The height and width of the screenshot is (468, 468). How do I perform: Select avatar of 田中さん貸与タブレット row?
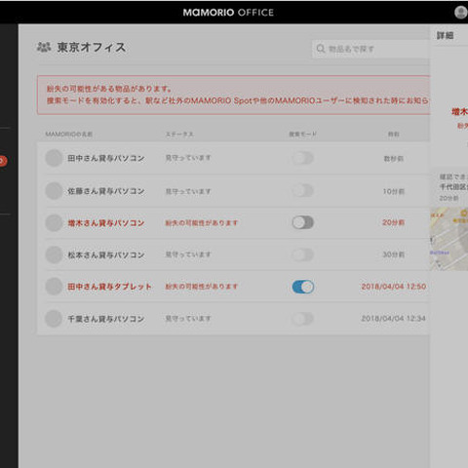point(54,287)
